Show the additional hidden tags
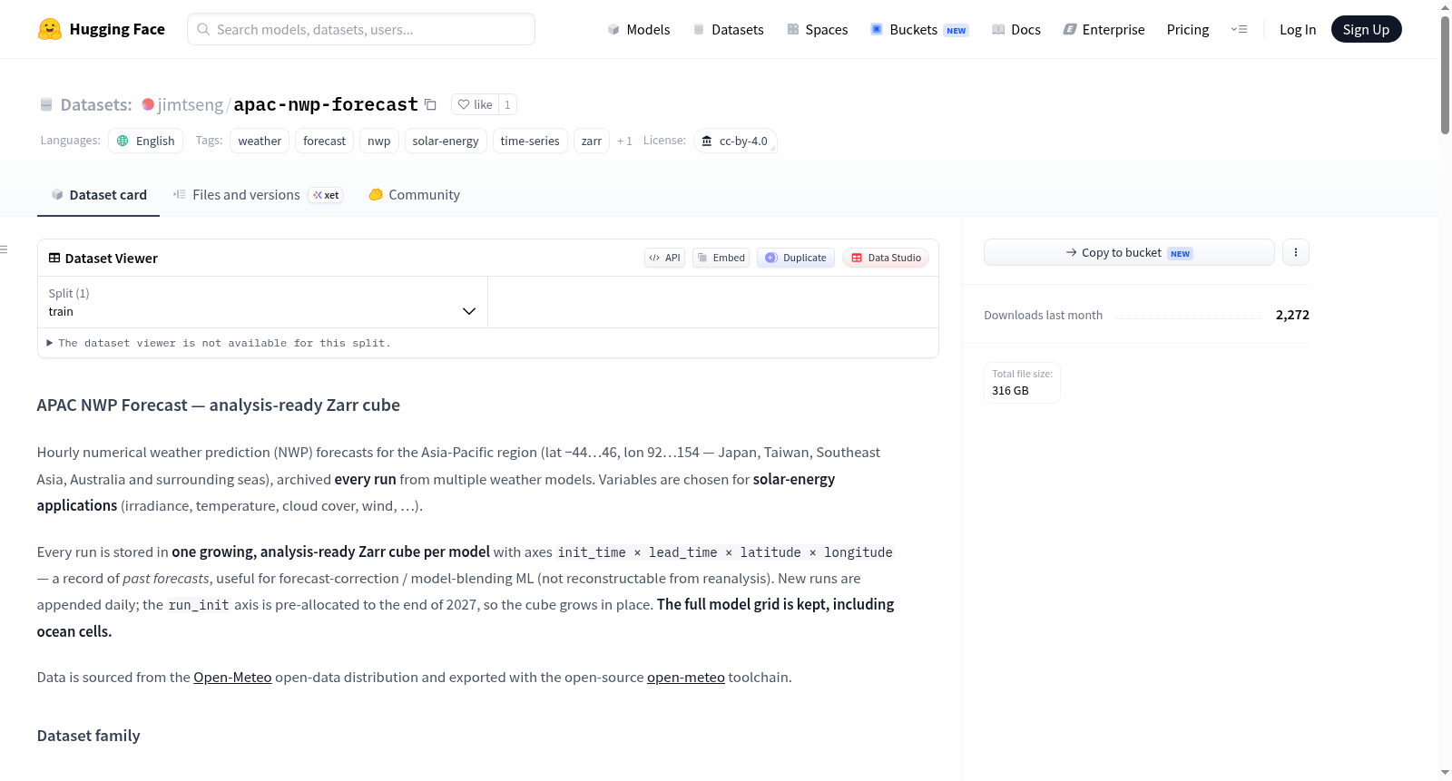 pyautogui.click(x=624, y=141)
